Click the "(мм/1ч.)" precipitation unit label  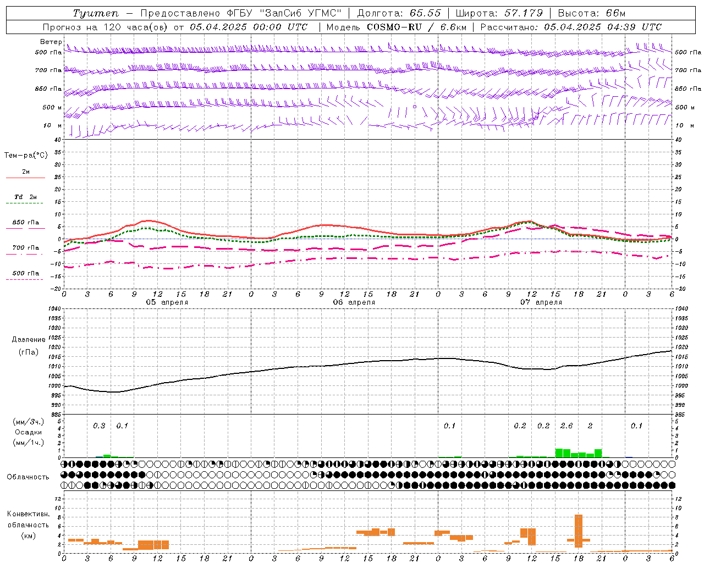pyautogui.click(x=29, y=443)
